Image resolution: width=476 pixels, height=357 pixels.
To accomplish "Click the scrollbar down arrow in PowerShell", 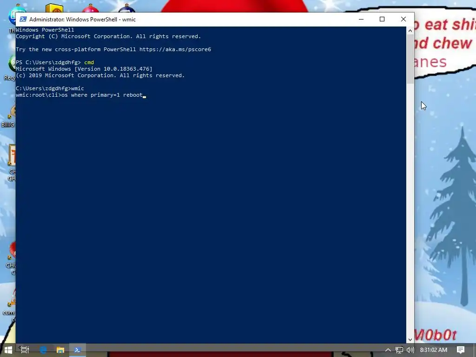I will click(x=410, y=340).
